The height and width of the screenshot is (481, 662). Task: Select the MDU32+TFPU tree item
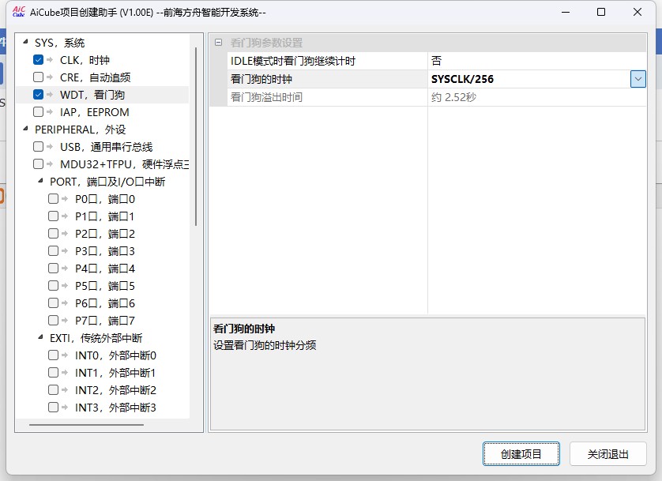click(124, 163)
